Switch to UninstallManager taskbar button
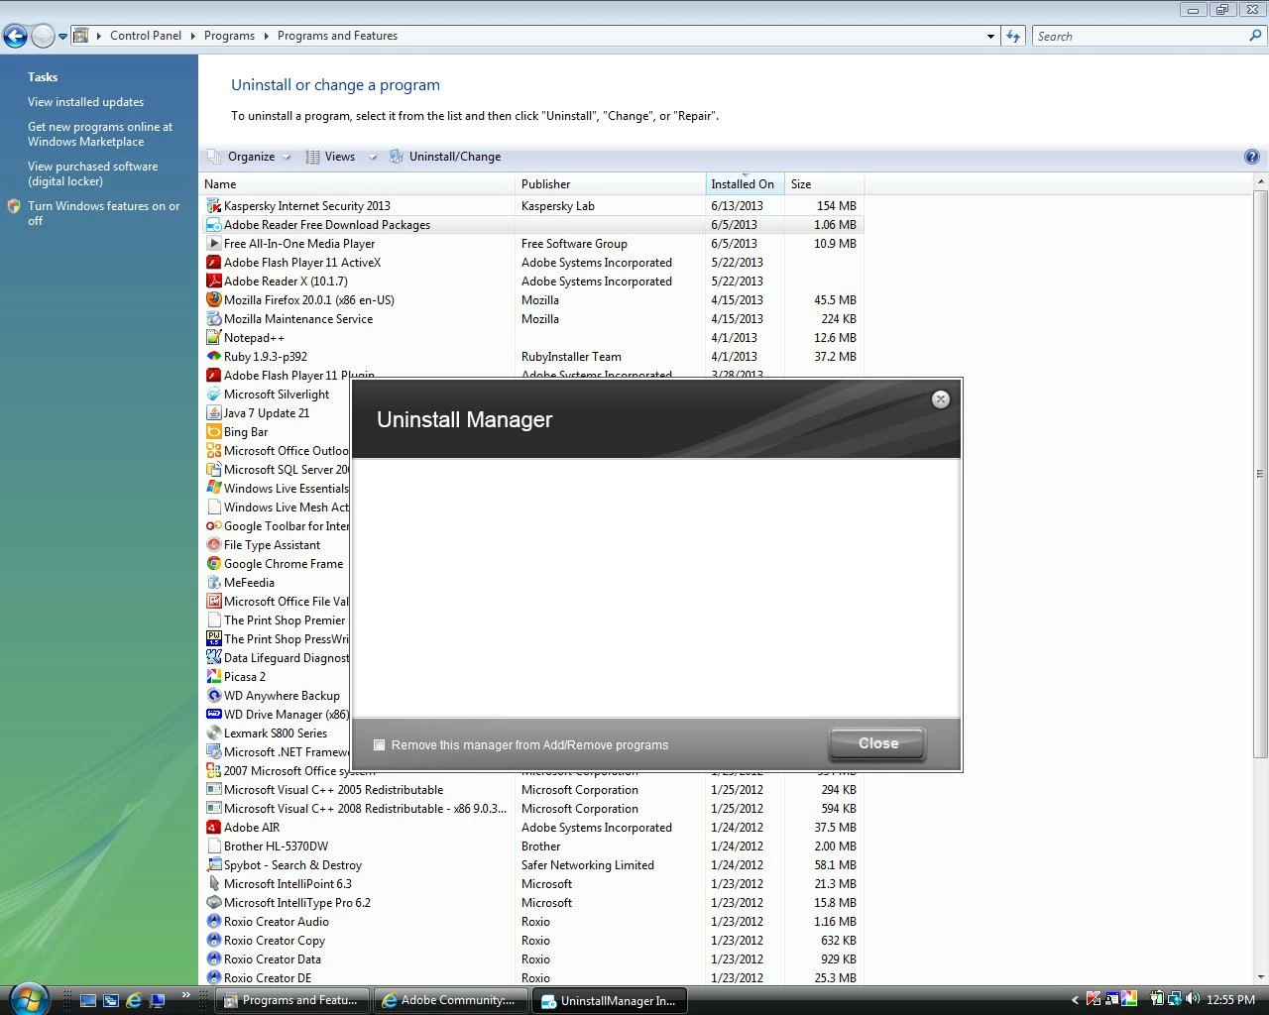The height and width of the screenshot is (1015, 1269). [x=610, y=1000]
